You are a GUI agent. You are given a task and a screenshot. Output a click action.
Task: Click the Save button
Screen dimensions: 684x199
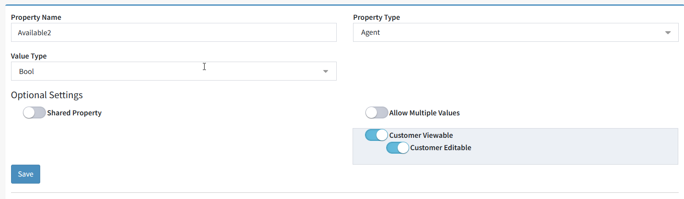click(x=26, y=174)
